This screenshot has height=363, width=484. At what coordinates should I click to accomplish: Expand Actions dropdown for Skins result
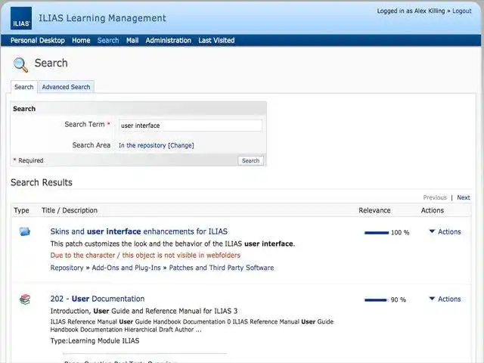point(445,232)
